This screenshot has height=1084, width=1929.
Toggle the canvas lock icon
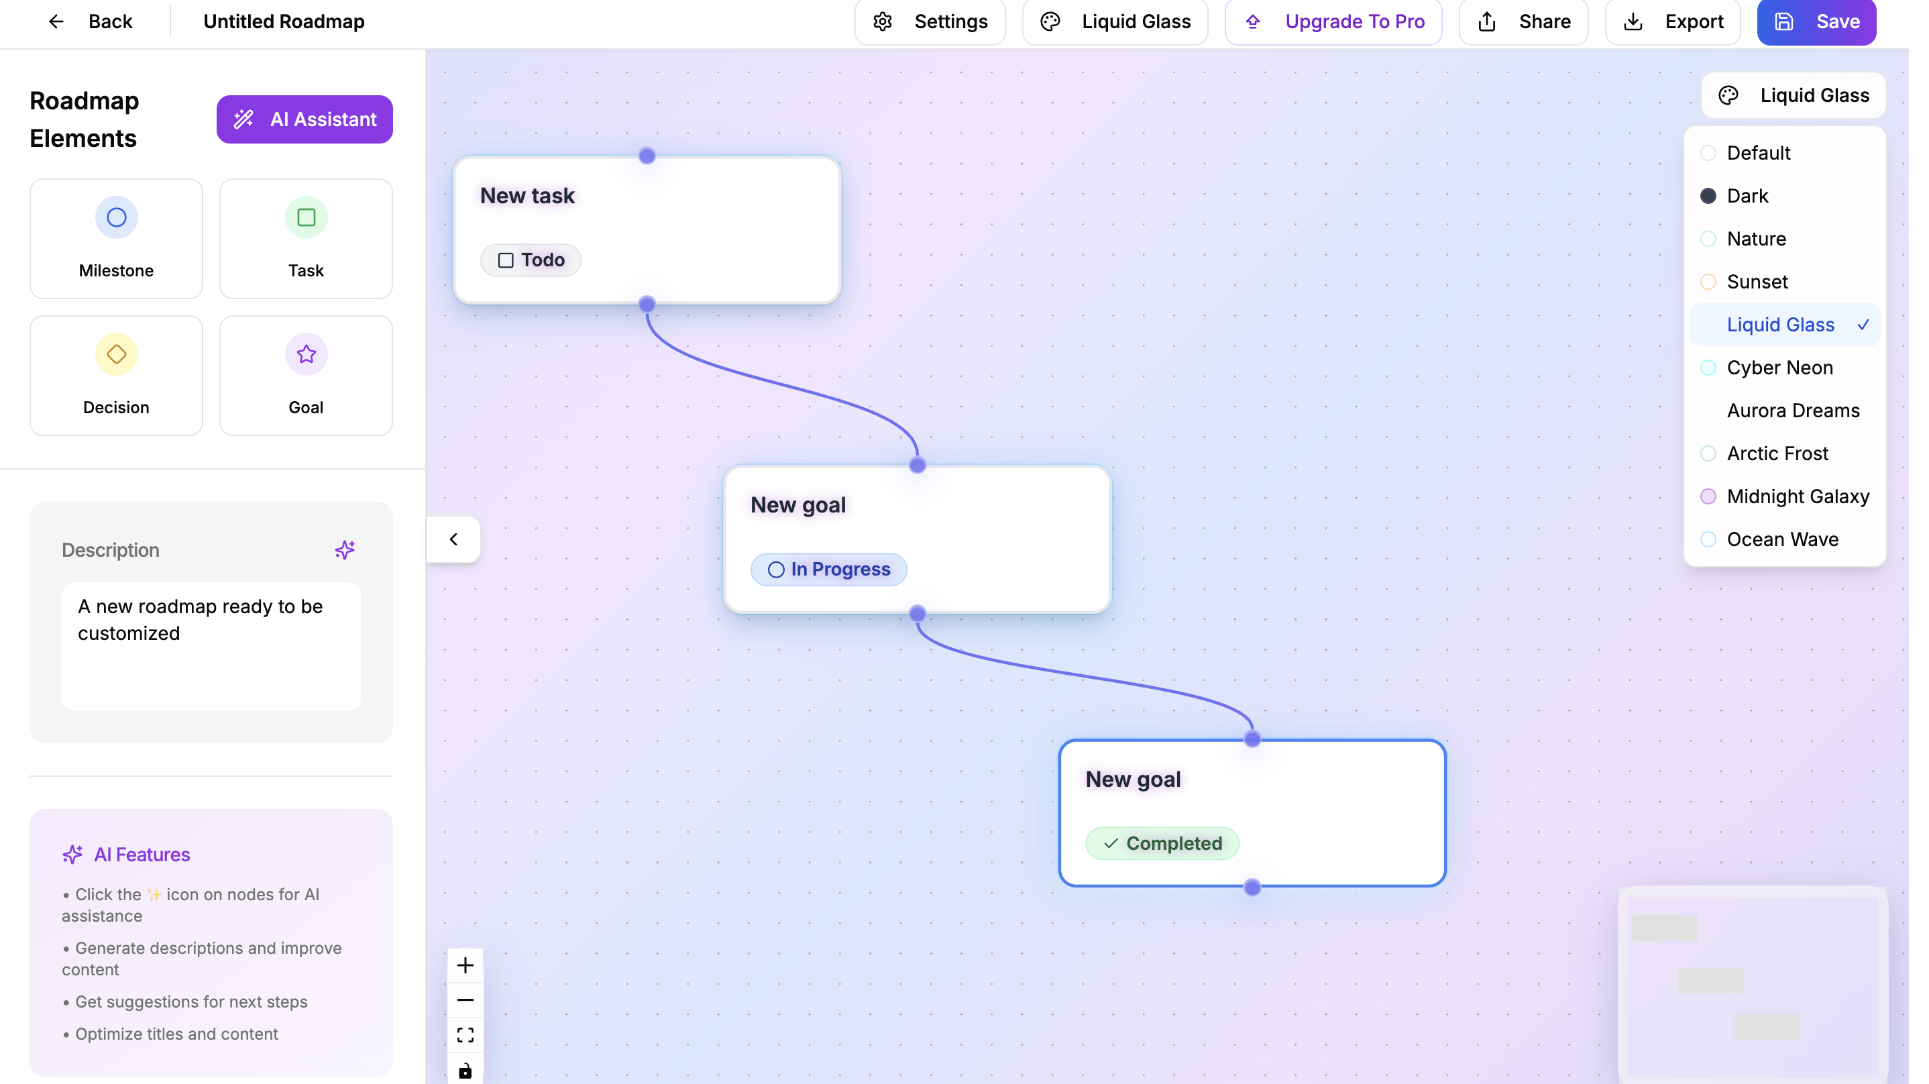pos(465,1070)
